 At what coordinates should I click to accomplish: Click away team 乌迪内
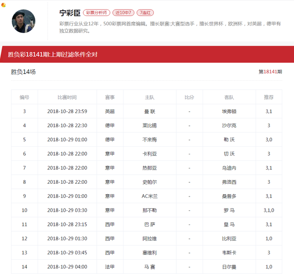tap(229, 168)
